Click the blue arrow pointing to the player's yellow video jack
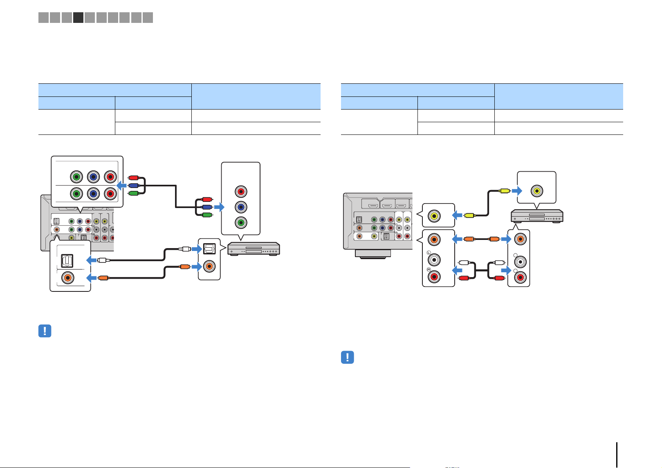This screenshot has width=662, height=468. pyautogui.click(x=517, y=191)
